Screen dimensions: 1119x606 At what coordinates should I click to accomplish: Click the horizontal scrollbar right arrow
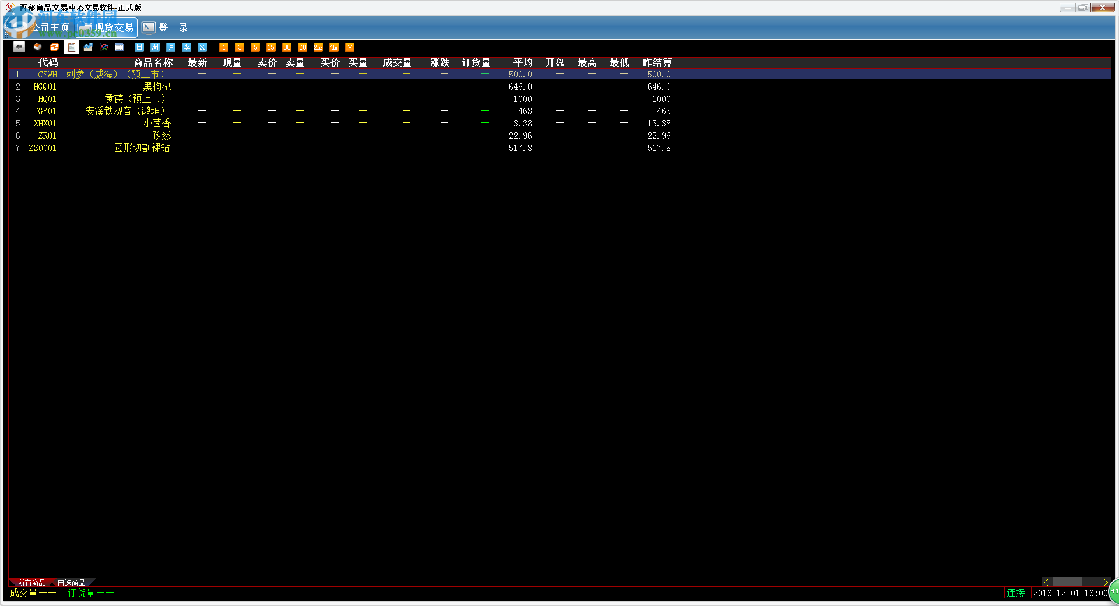pyautogui.click(x=1106, y=582)
